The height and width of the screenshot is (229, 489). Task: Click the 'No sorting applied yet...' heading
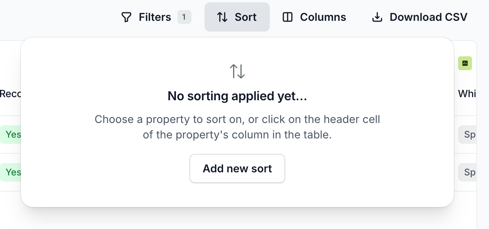pos(237,96)
